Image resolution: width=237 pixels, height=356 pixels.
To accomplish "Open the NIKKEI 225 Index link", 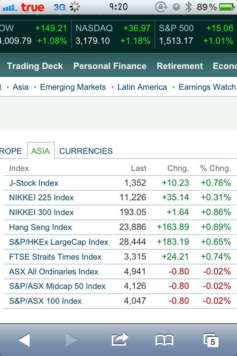I will coord(41,198).
